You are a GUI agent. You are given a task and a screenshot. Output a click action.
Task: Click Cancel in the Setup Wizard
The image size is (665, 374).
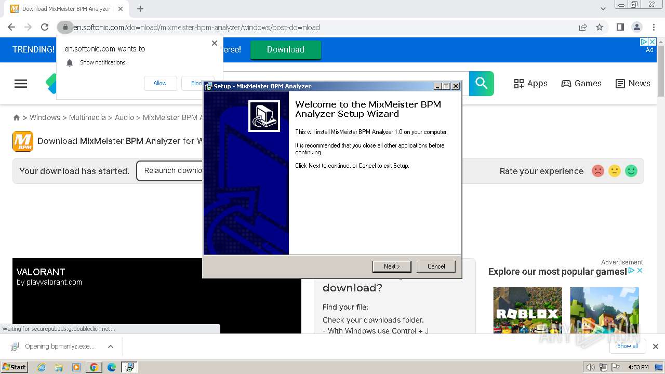(x=436, y=266)
